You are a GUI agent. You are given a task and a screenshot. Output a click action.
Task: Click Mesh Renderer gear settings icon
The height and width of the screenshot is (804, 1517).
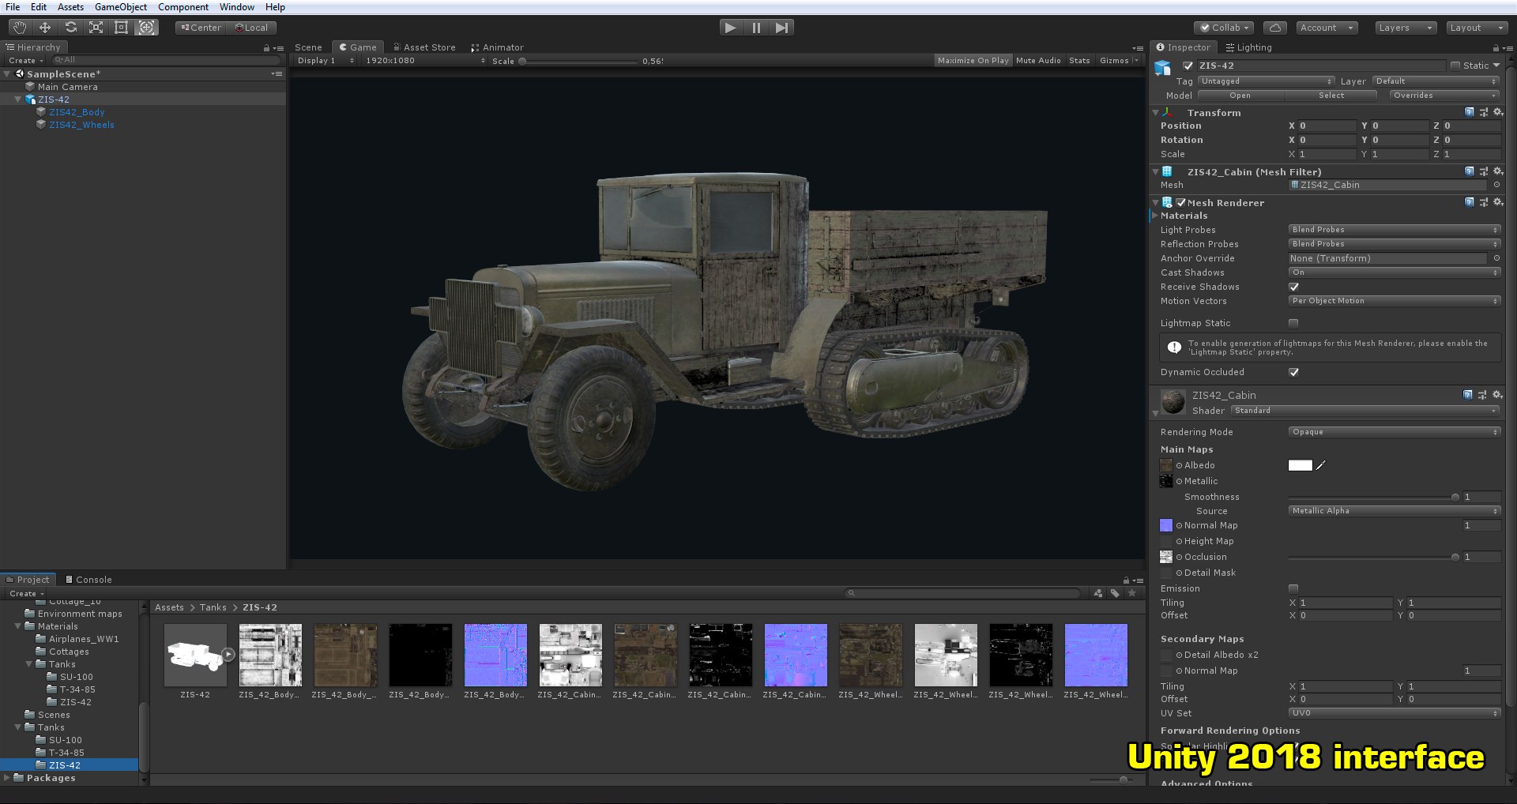[1498, 202]
